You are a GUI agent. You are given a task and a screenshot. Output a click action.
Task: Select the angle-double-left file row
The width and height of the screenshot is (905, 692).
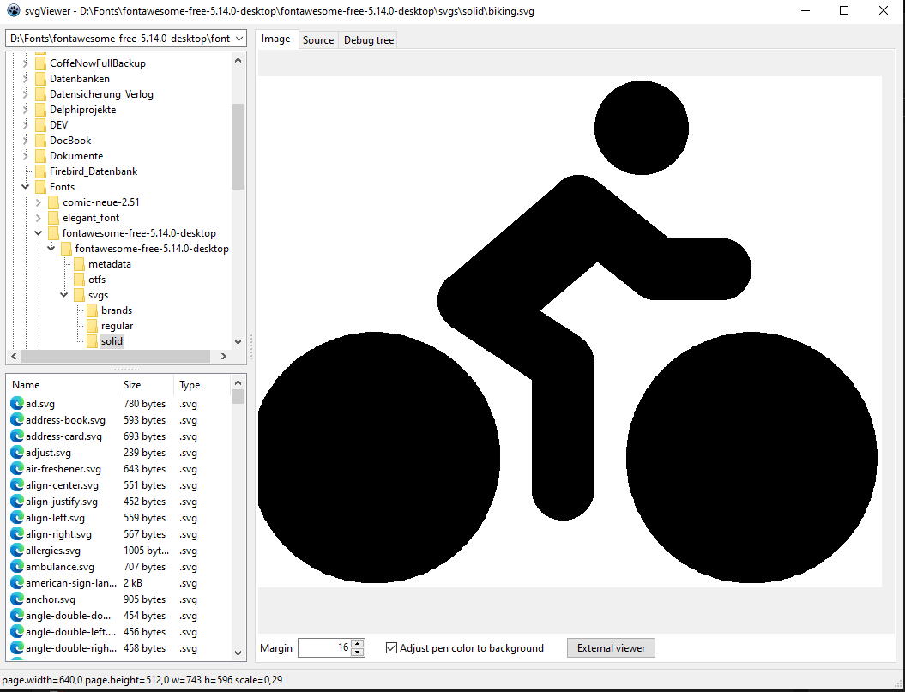tap(118, 632)
